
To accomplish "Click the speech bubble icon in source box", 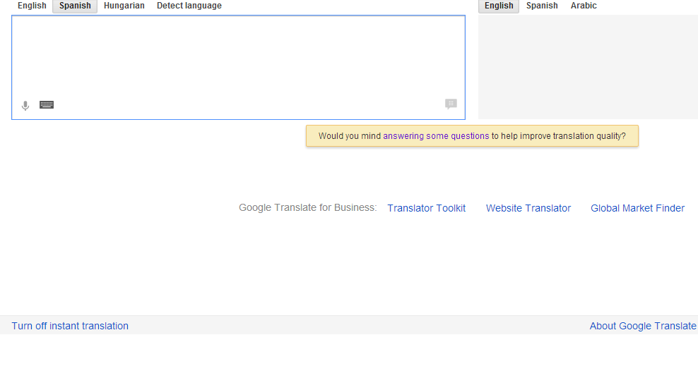I will (x=451, y=104).
